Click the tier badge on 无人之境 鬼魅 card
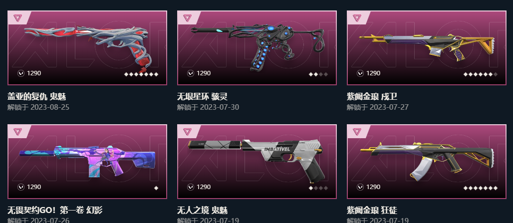Viewport: 513px width, 223px height. (x=187, y=131)
